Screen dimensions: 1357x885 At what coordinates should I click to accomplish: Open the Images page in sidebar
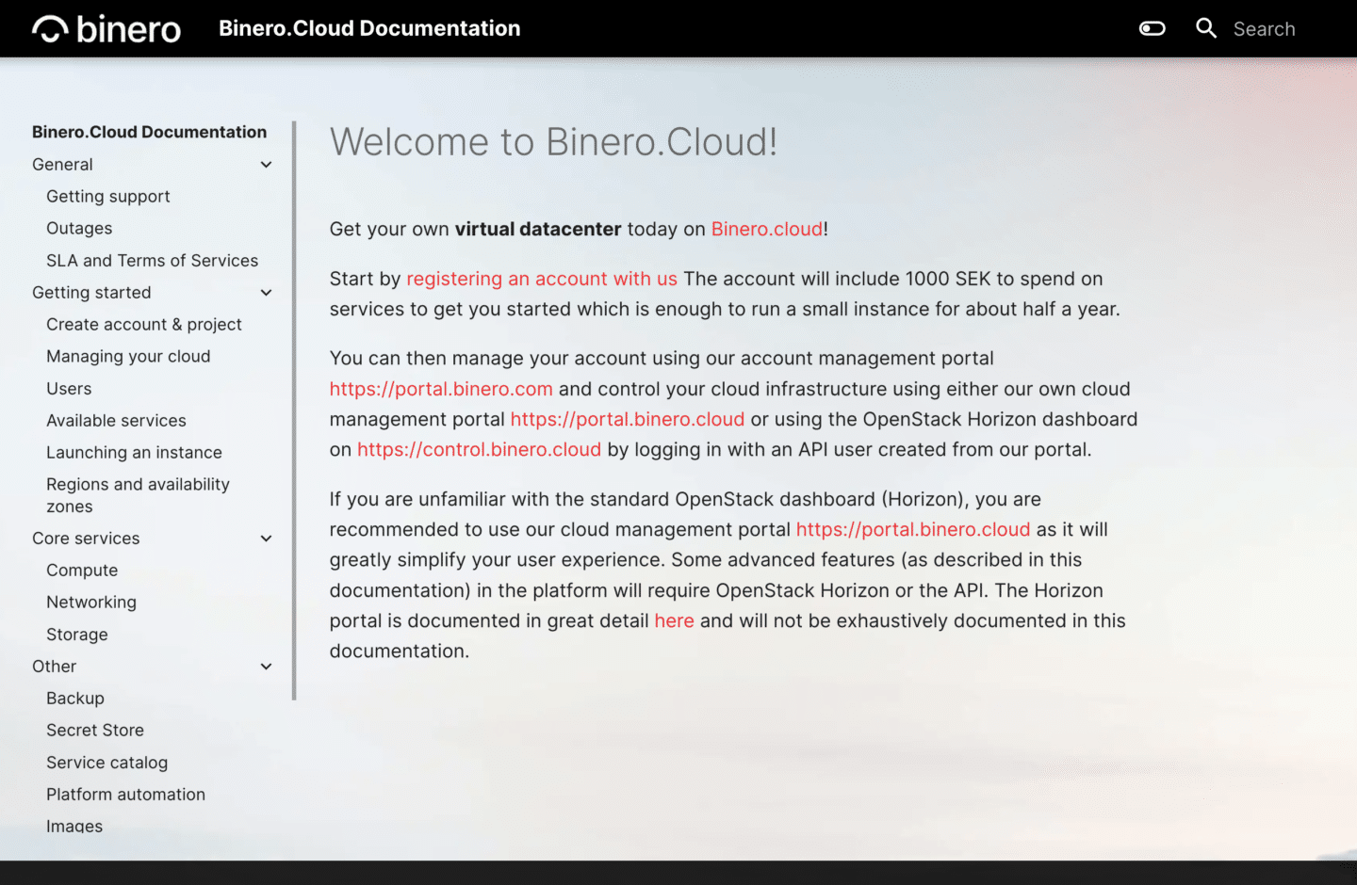pyautogui.click(x=74, y=827)
